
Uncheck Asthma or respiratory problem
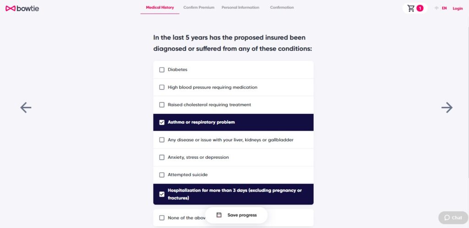[162, 122]
